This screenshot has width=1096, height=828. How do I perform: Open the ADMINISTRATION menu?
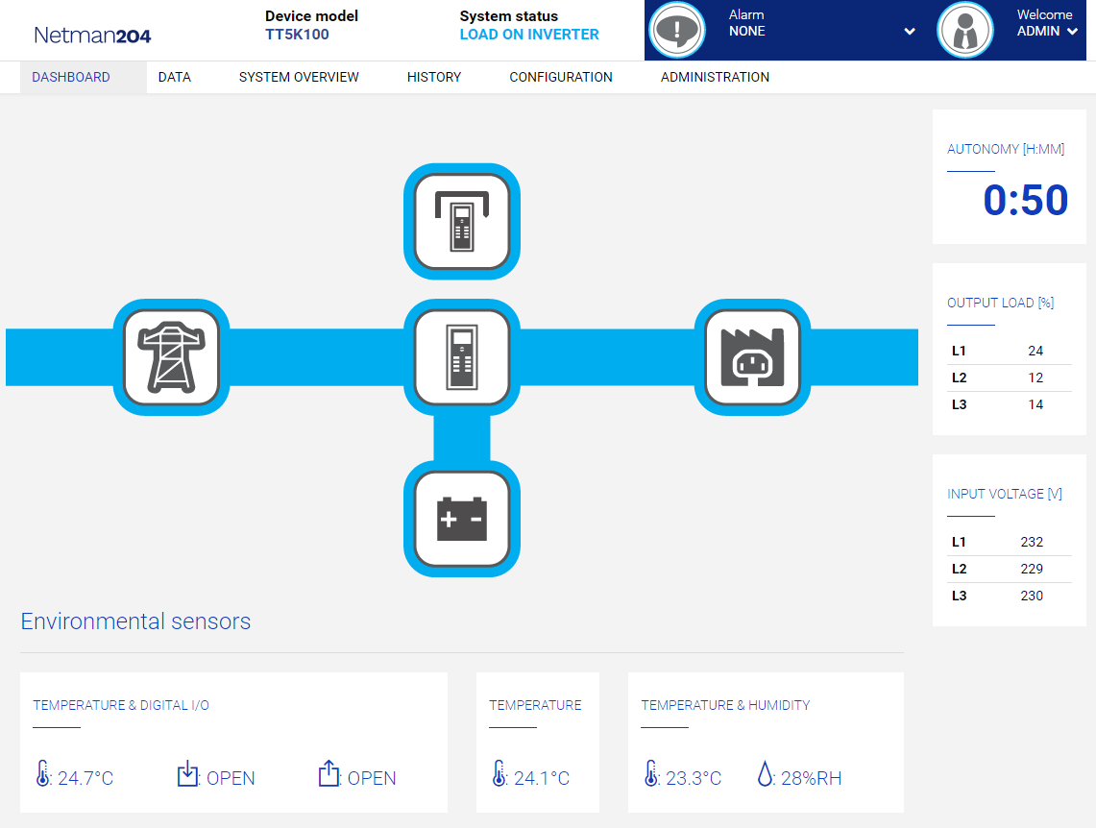pyautogui.click(x=715, y=77)
